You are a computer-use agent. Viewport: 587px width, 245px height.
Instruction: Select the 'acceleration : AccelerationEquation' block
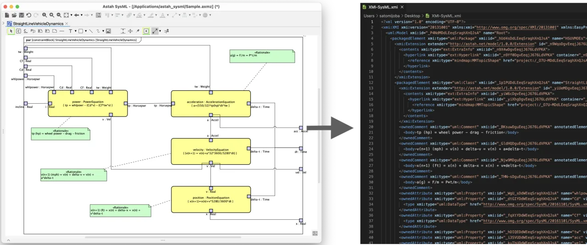[x=211, y=103]
